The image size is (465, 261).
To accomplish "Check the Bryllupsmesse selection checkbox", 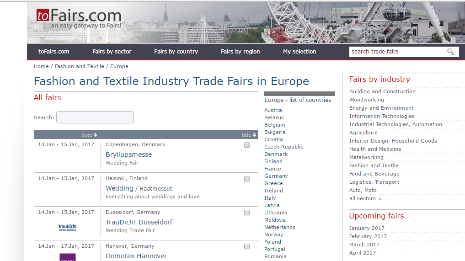I will pos(247,145).
